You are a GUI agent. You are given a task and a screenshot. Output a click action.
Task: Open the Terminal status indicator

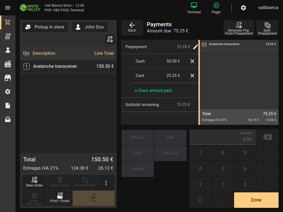[x=194, y=8]
